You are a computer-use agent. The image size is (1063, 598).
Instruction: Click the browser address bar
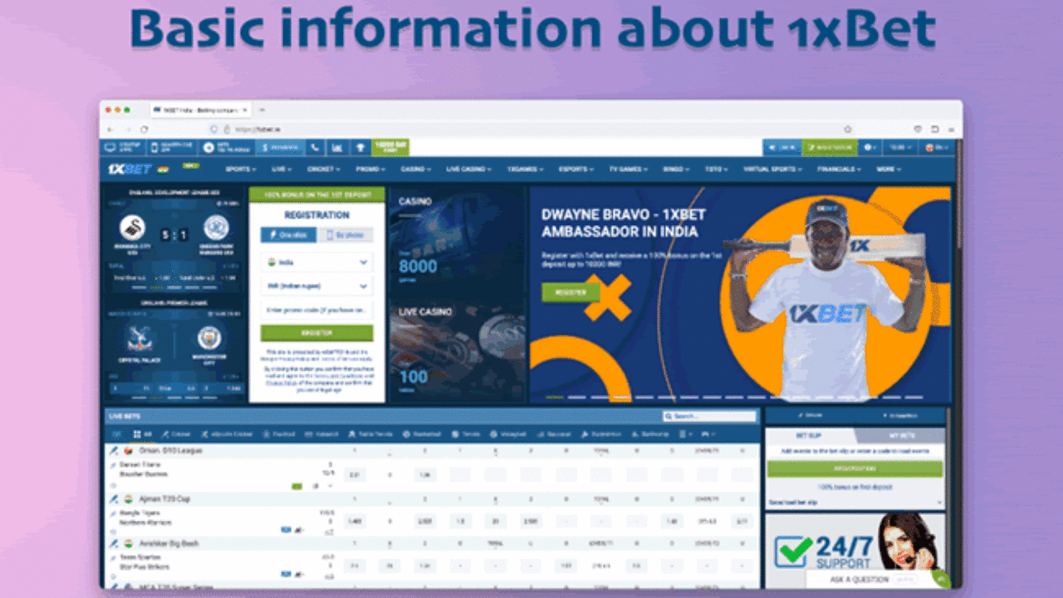coord(531,130)
